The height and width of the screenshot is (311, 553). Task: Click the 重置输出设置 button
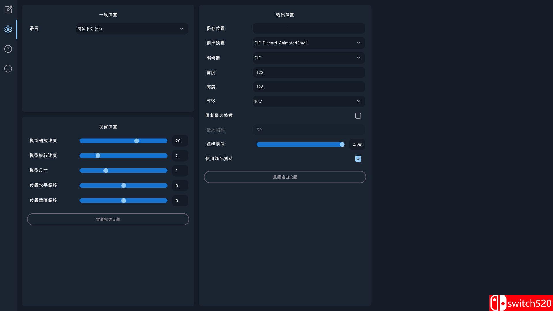tap(285, 177)
